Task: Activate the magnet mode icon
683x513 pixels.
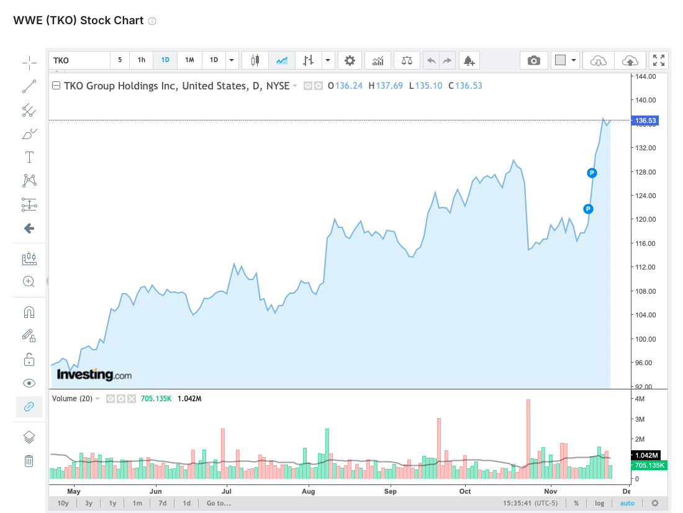Action: pyautogui.click(x=29, y=312)
